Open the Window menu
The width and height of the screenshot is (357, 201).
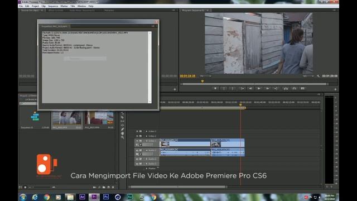tap(81, 6)
